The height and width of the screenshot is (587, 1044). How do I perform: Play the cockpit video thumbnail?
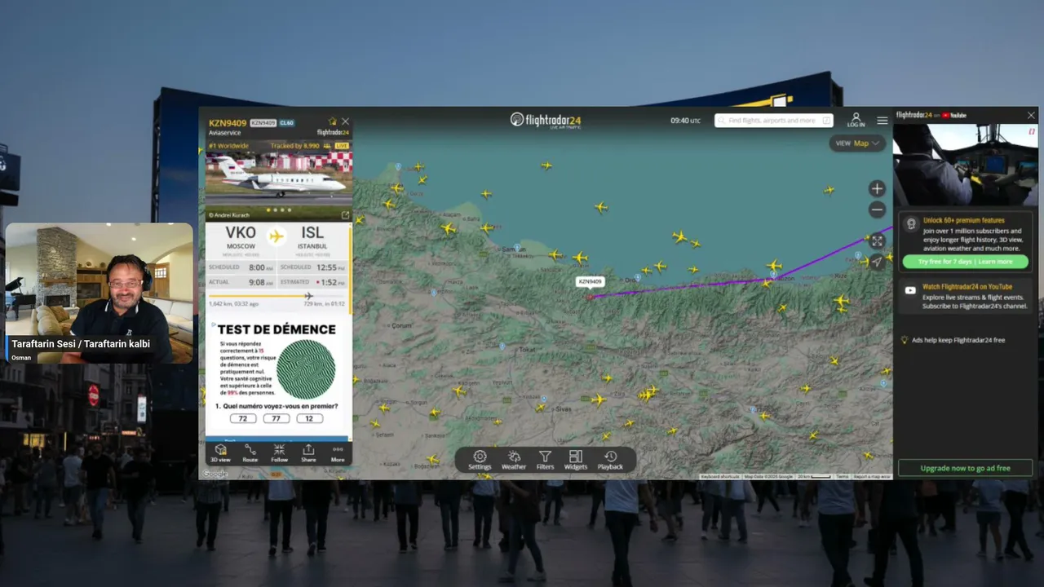(x=966, y=165)
